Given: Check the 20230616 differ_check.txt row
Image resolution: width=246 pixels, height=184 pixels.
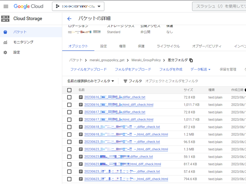Looking at the screenshot, I should [x=69, y=97].
